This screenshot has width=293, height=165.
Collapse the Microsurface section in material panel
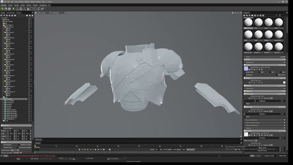click(265, 93)
